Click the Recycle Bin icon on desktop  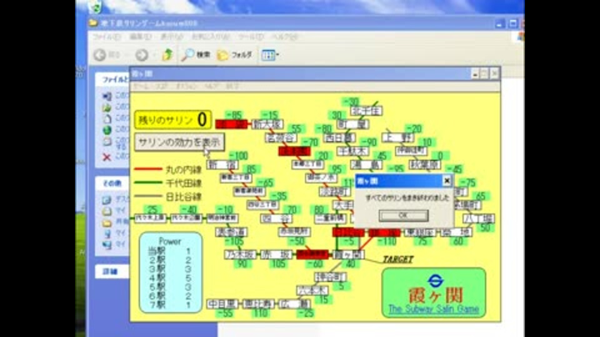[x=94, y=6]
